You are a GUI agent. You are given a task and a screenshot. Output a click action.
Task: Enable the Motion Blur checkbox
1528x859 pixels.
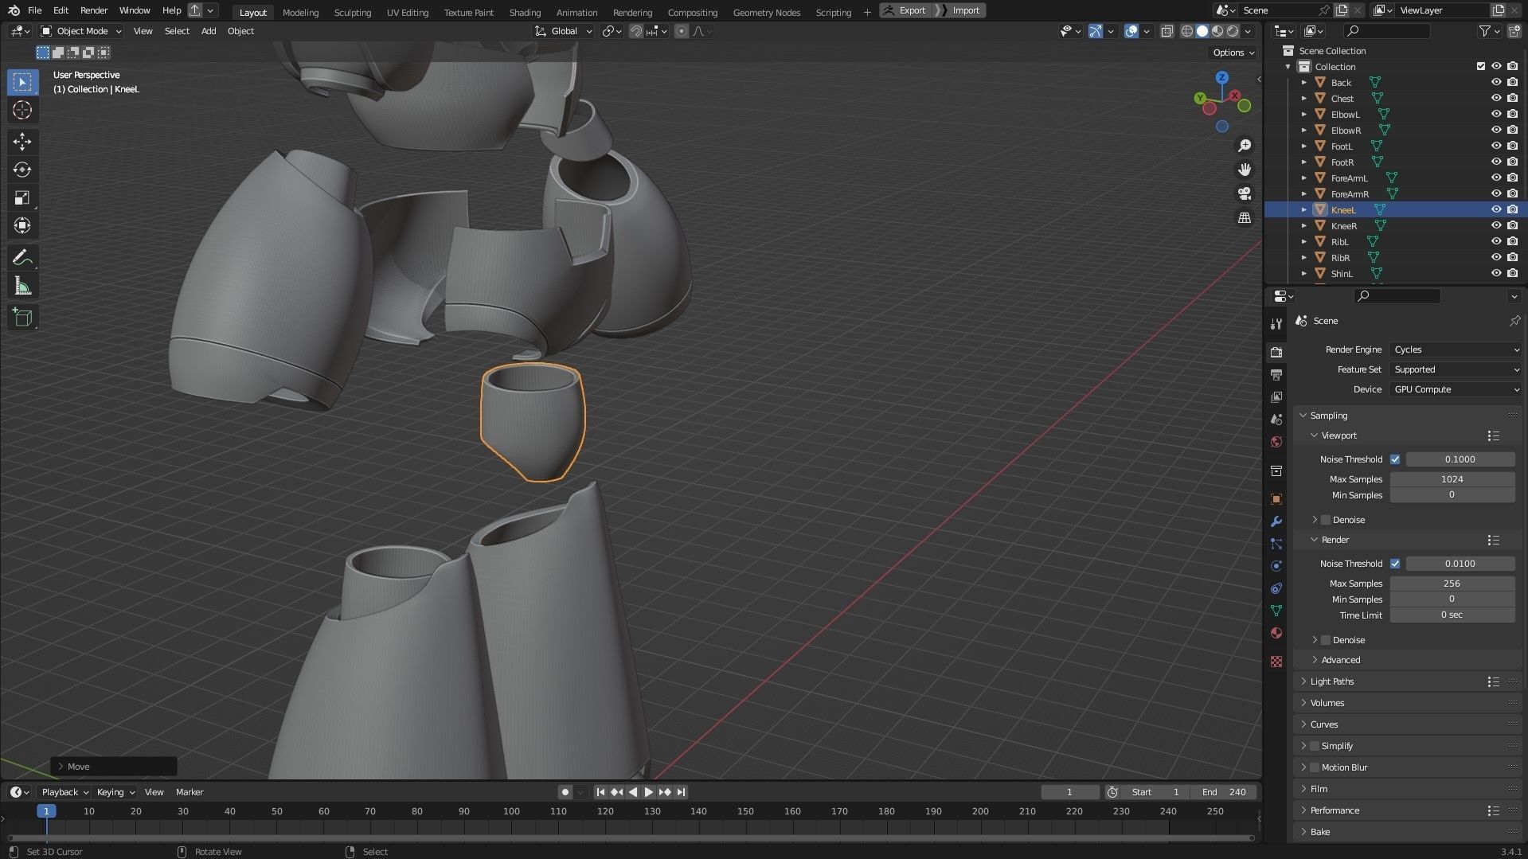tap(1315, 767)
